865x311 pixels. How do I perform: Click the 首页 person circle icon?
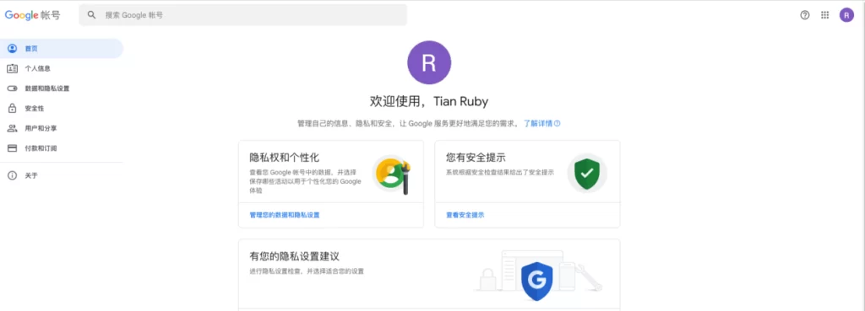(12, 48)
